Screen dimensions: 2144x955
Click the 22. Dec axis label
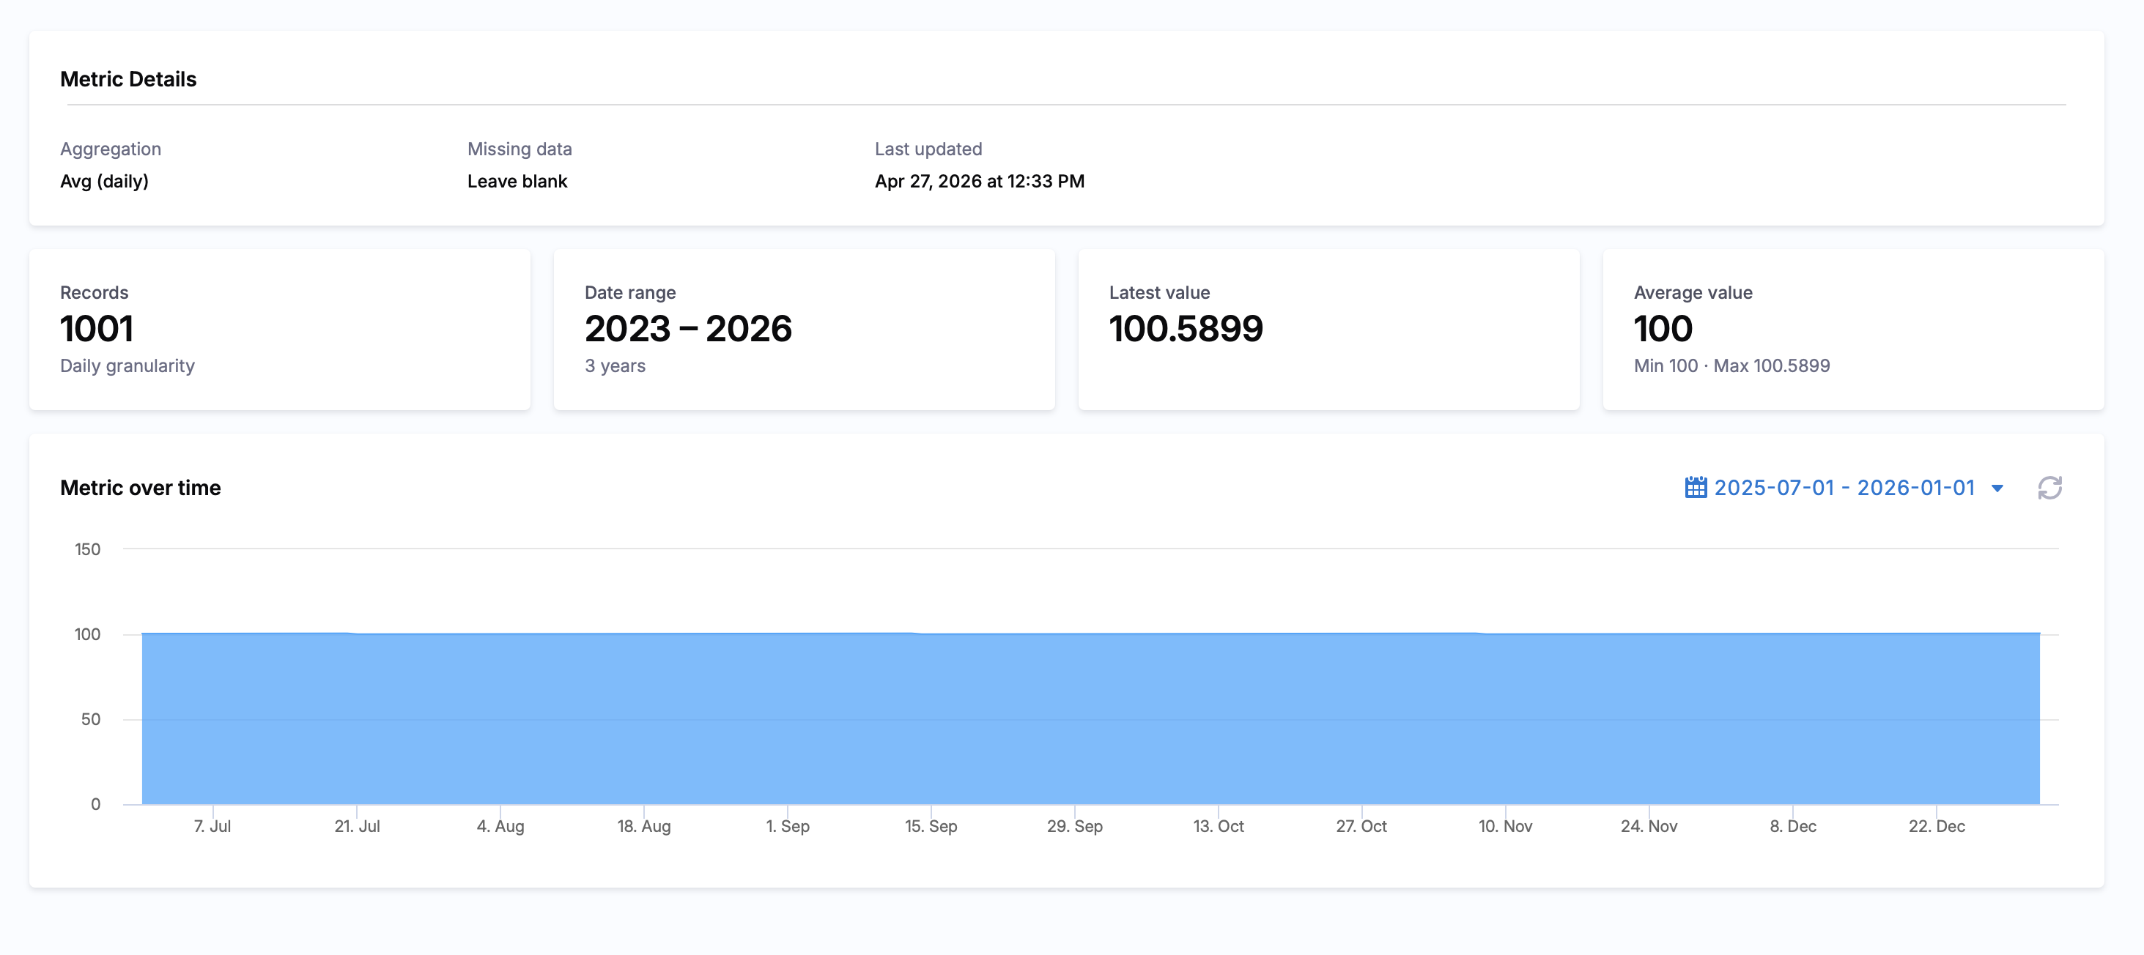point(1936,826)
